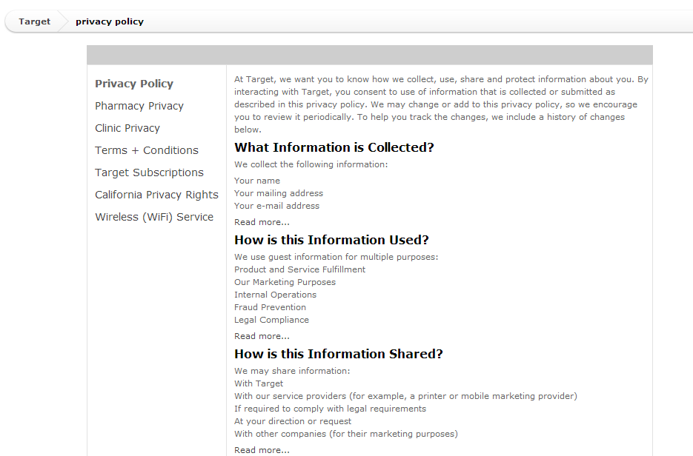Screen dimensions: 693x456
Task: Read more under How is this Information Used
Action: tap(262, 336)
